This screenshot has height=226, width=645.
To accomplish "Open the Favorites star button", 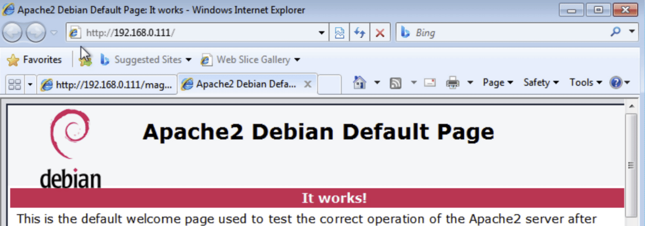I will (35, 60).
